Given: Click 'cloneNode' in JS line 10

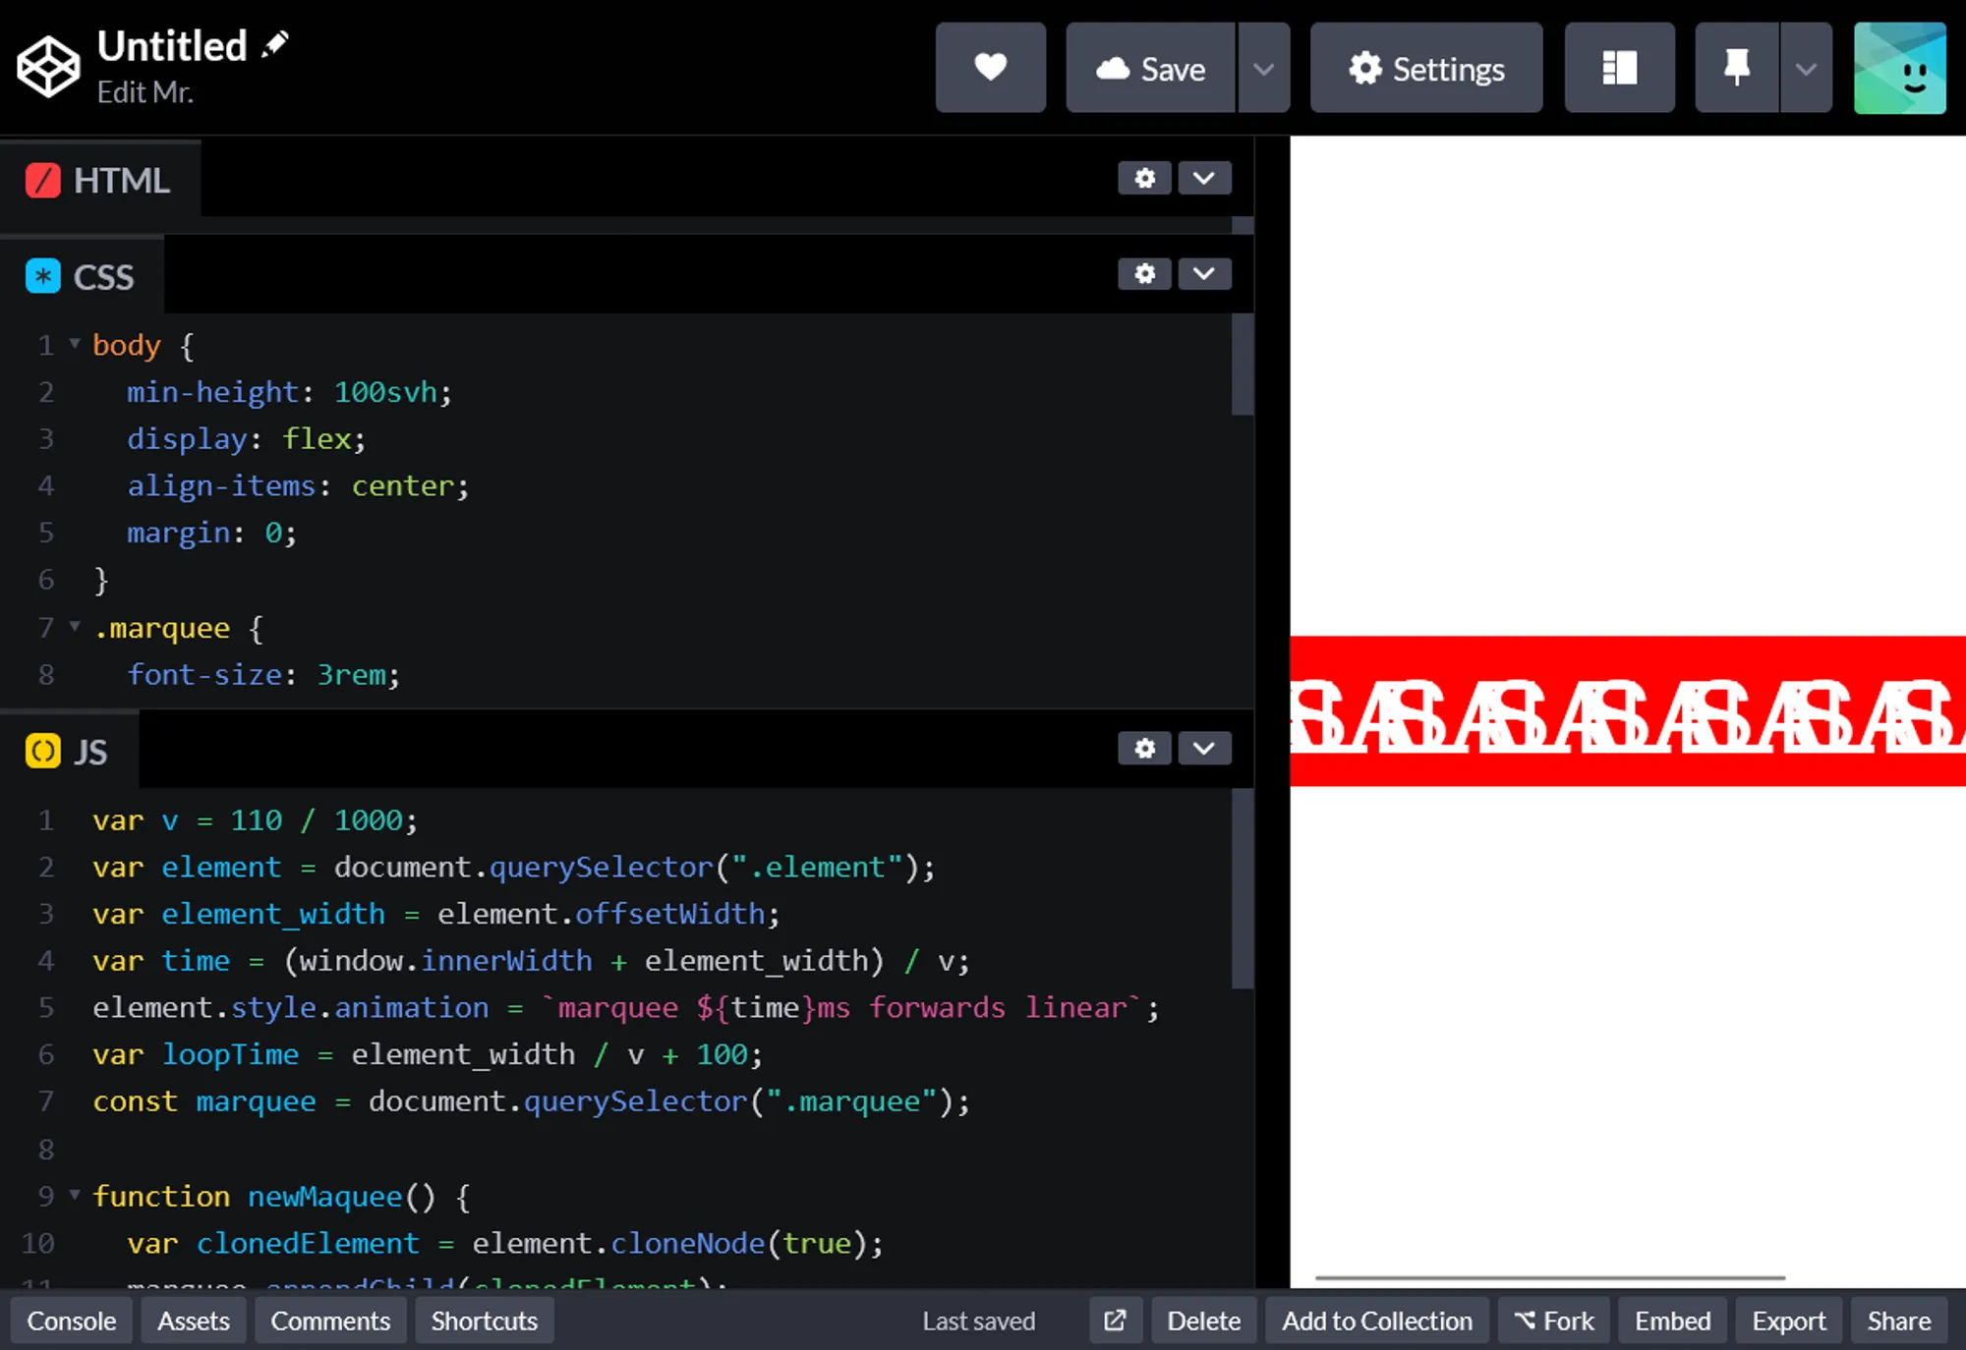Looking at the screenshot, I should (687, 1243).
